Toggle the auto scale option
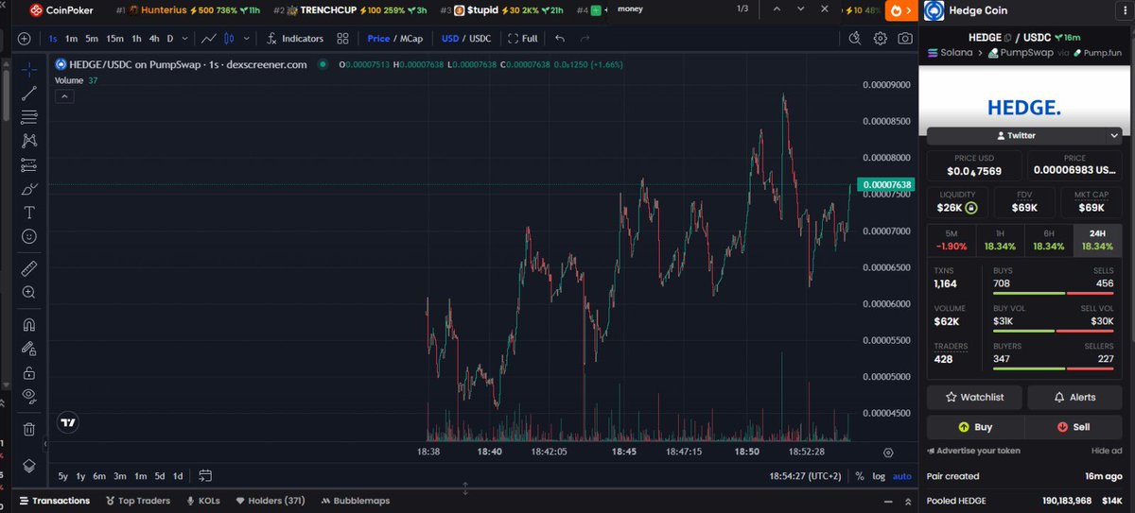The width and height of the screenshot is (1135, 513). (902, 476)
